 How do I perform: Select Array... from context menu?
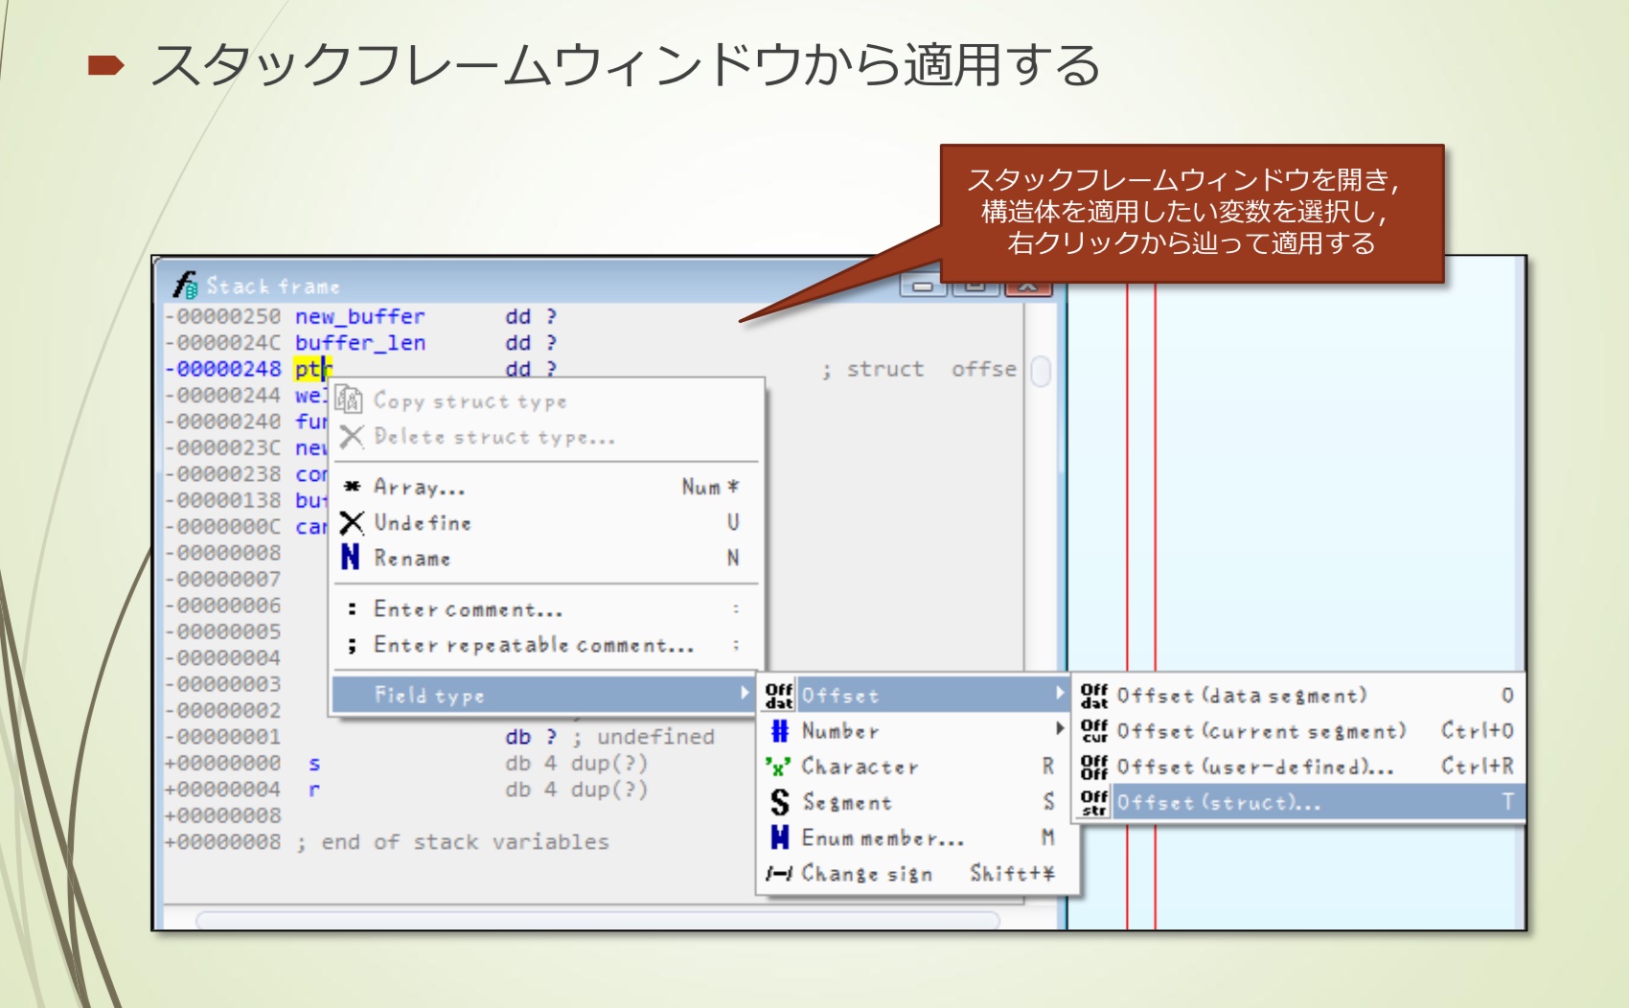pos(546,487)
